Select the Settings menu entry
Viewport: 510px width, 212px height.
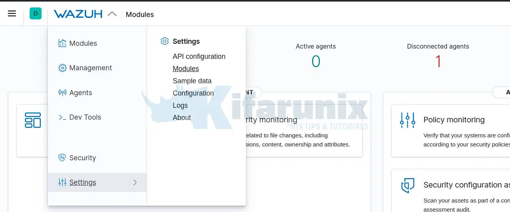[x=97, y=182]
